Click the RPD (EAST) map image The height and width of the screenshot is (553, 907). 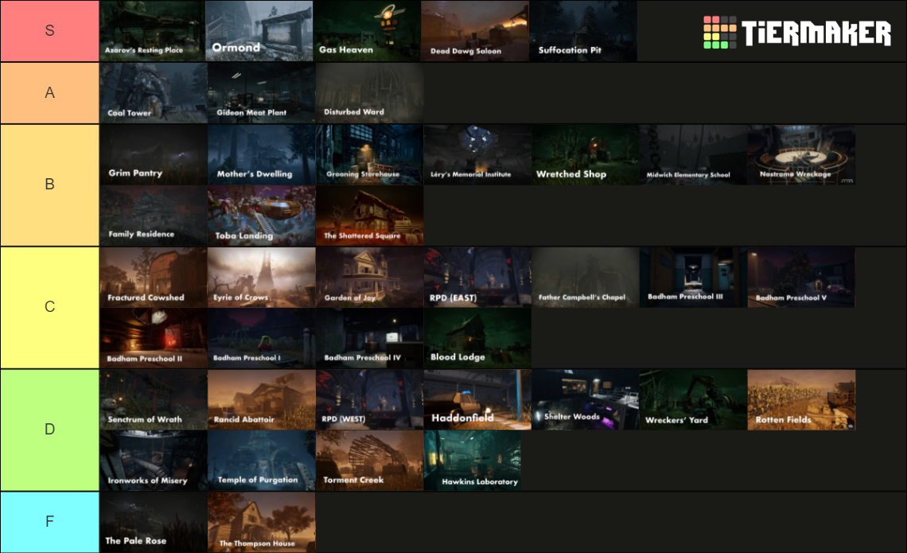[x=475, y=277]
